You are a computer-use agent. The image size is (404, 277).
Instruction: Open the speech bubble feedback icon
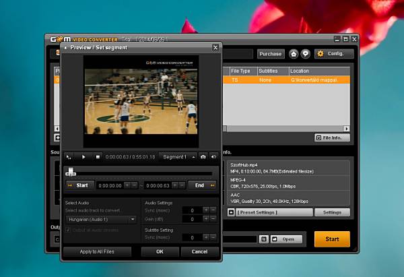(x=306, y=54)
